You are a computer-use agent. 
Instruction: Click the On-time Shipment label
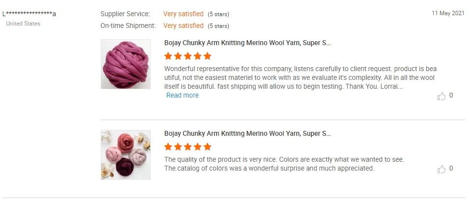(x=128, y=25)
